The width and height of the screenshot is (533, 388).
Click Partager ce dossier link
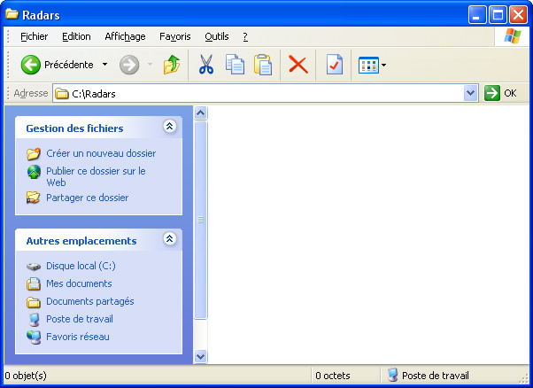pos(88,198)
